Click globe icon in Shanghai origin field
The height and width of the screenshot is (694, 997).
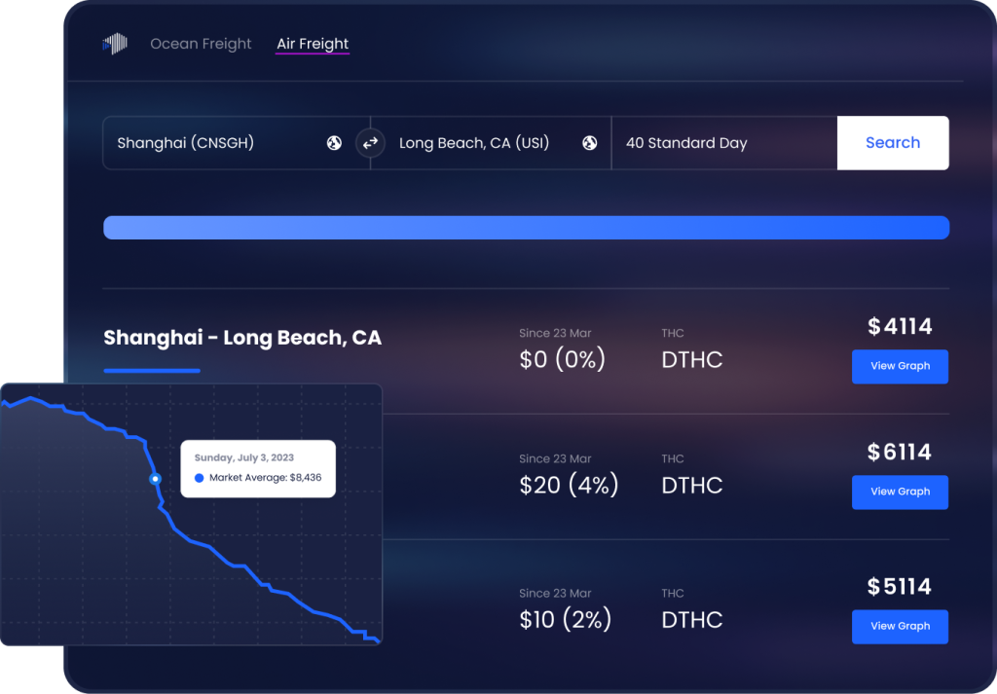(x=335, y=143)
